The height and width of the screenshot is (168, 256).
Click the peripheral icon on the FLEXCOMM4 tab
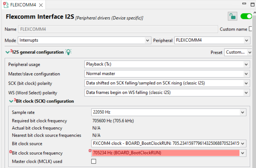(x=5, y=5)
